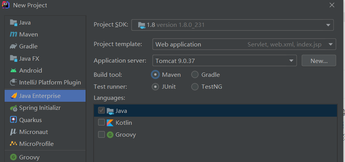Click the Maven icon in sidebar
Viewport: 345px width, 162px height.
pos(13,35)
